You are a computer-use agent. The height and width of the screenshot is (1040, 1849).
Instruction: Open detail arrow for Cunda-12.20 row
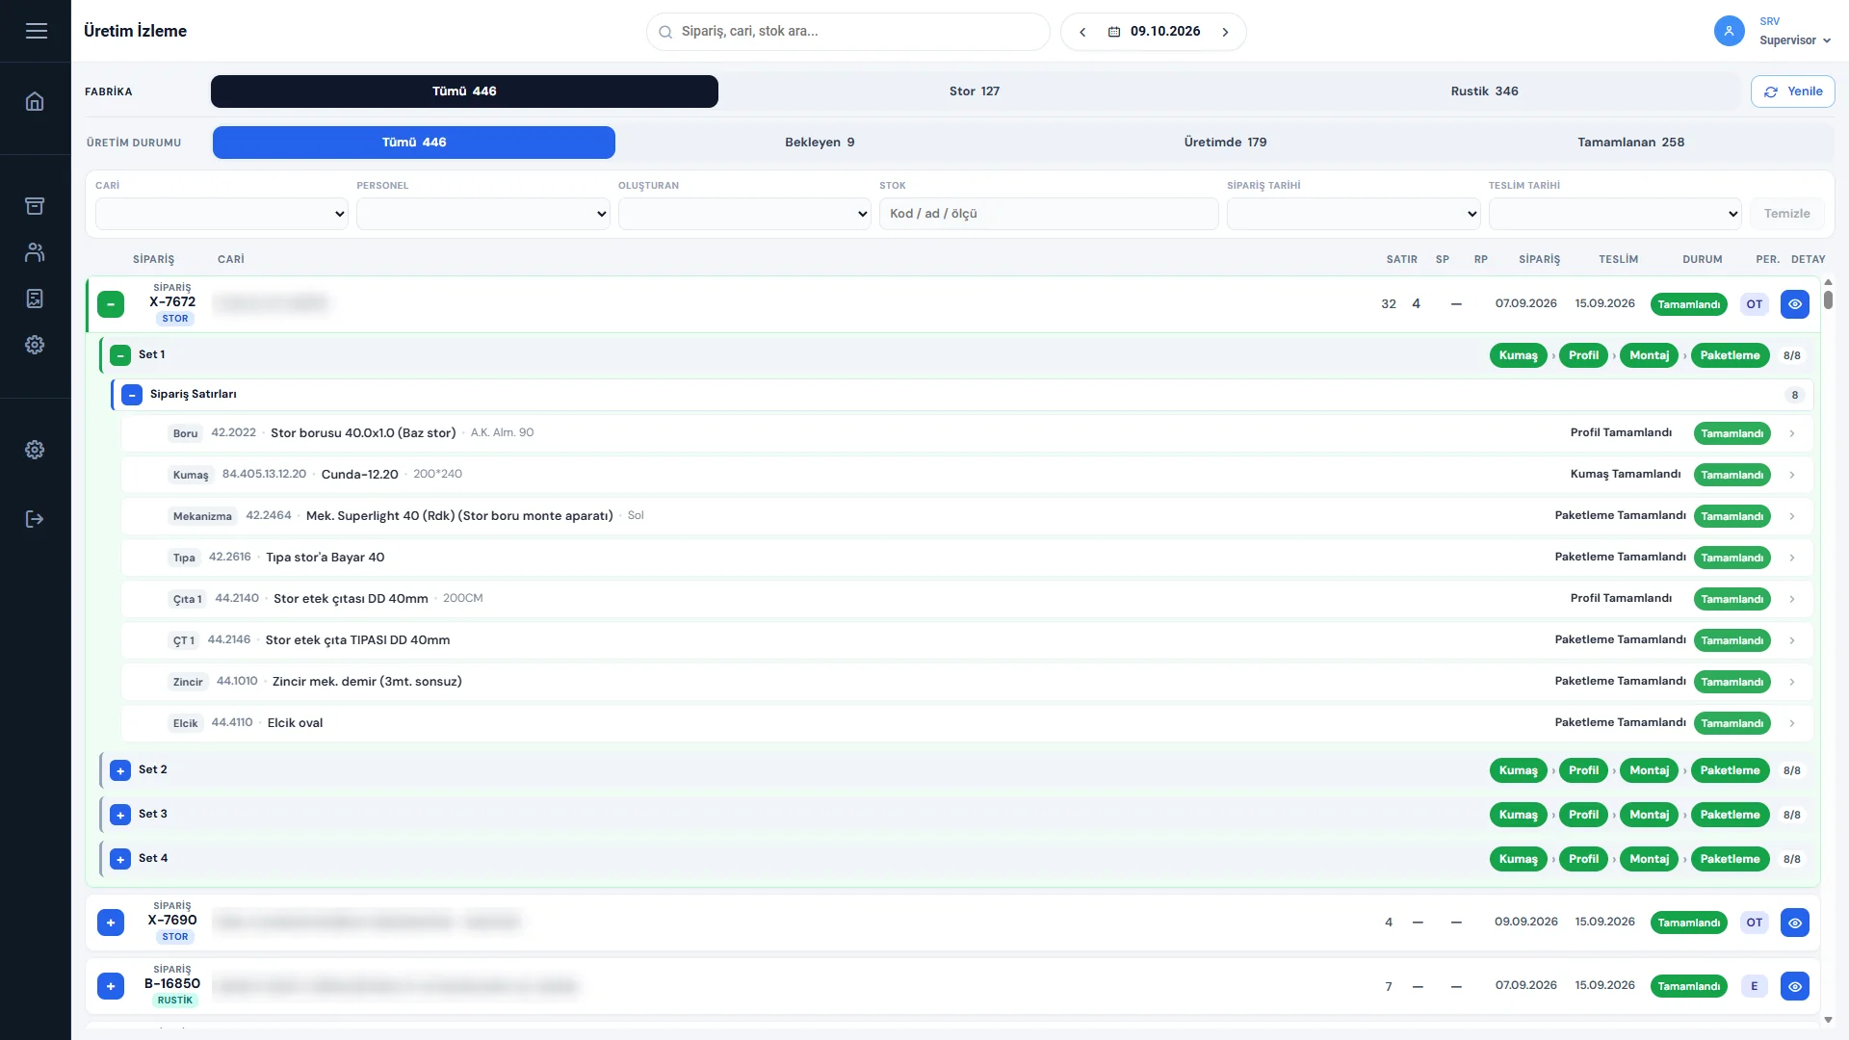[x=1791, y=475]
